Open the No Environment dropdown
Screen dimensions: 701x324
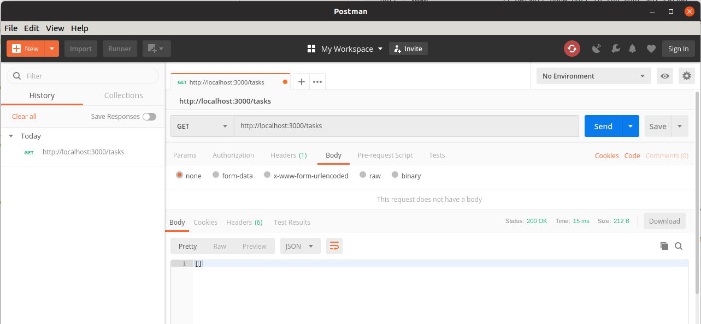[594, 76]
